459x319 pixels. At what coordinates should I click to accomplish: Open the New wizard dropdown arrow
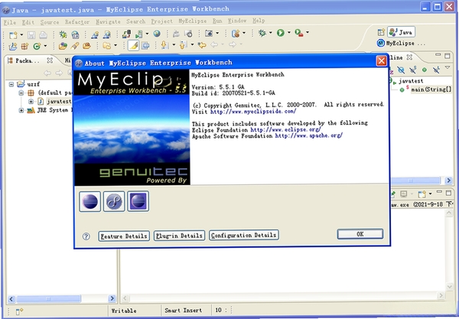pyautogui.click(x=21, y=35)
